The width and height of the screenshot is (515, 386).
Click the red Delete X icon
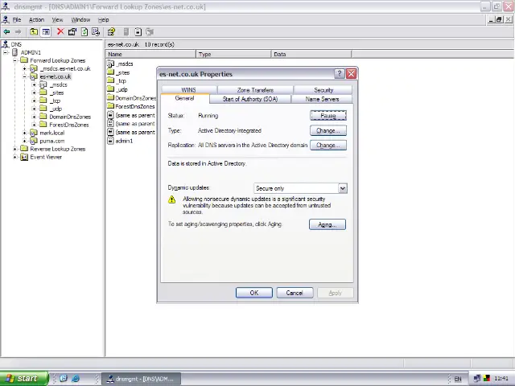pos(60,32)
